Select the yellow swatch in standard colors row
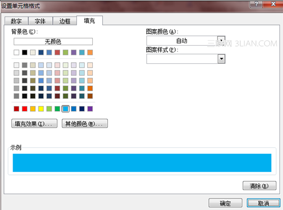283x210 pixels. tap(41, 109)
